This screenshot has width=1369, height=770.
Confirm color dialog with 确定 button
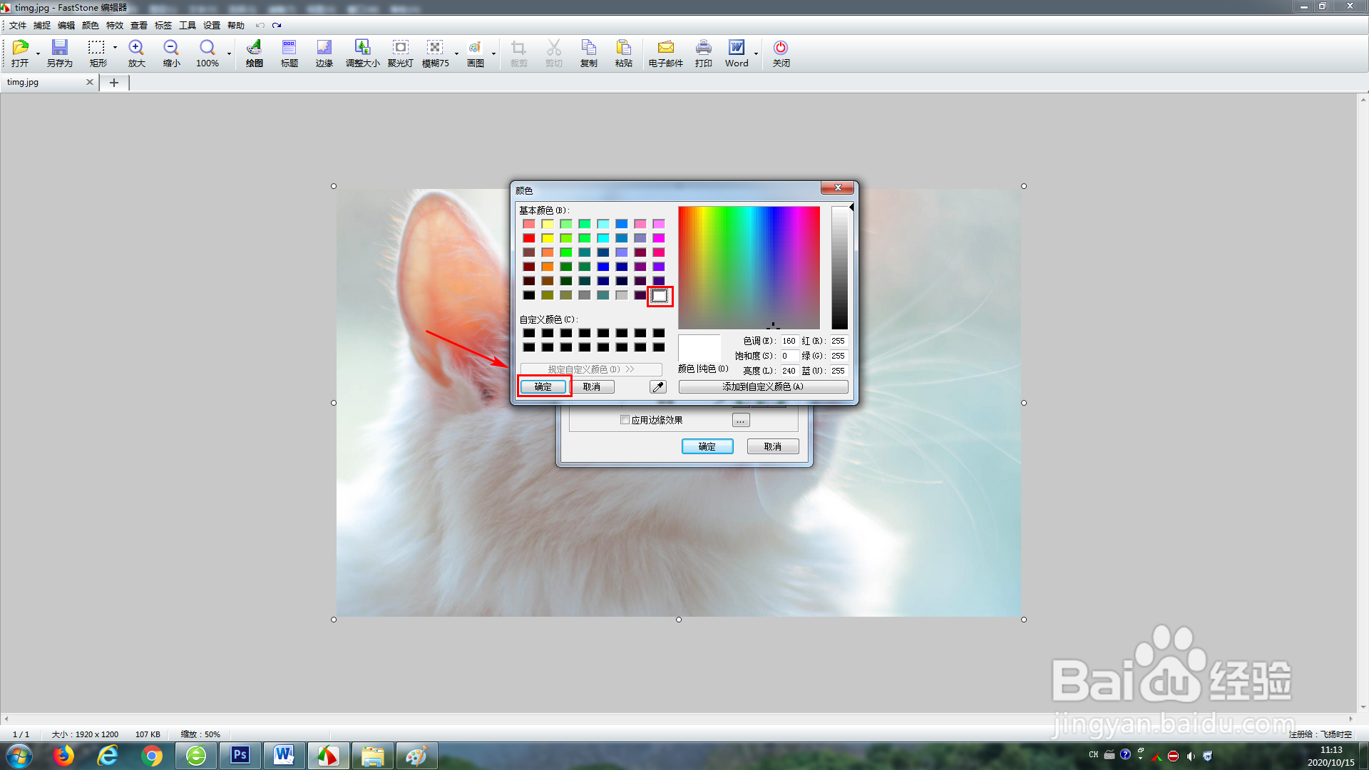543,387
